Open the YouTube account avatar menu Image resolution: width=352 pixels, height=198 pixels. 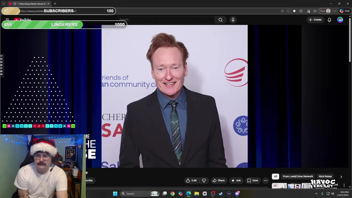tap(340, 20)
